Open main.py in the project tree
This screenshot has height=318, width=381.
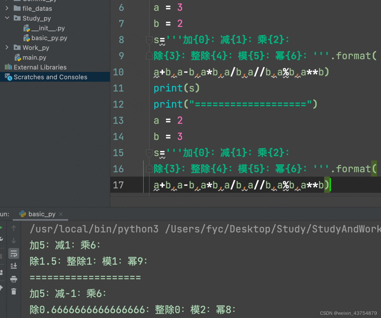coord(34,58)
